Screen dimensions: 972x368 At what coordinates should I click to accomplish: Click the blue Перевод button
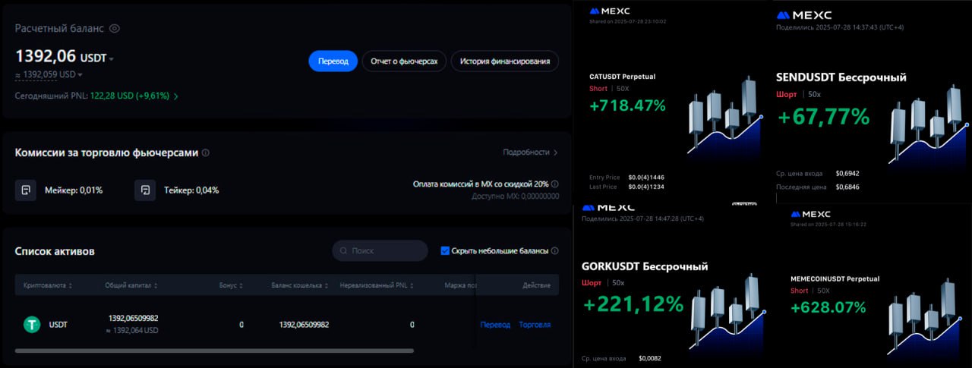333,61
